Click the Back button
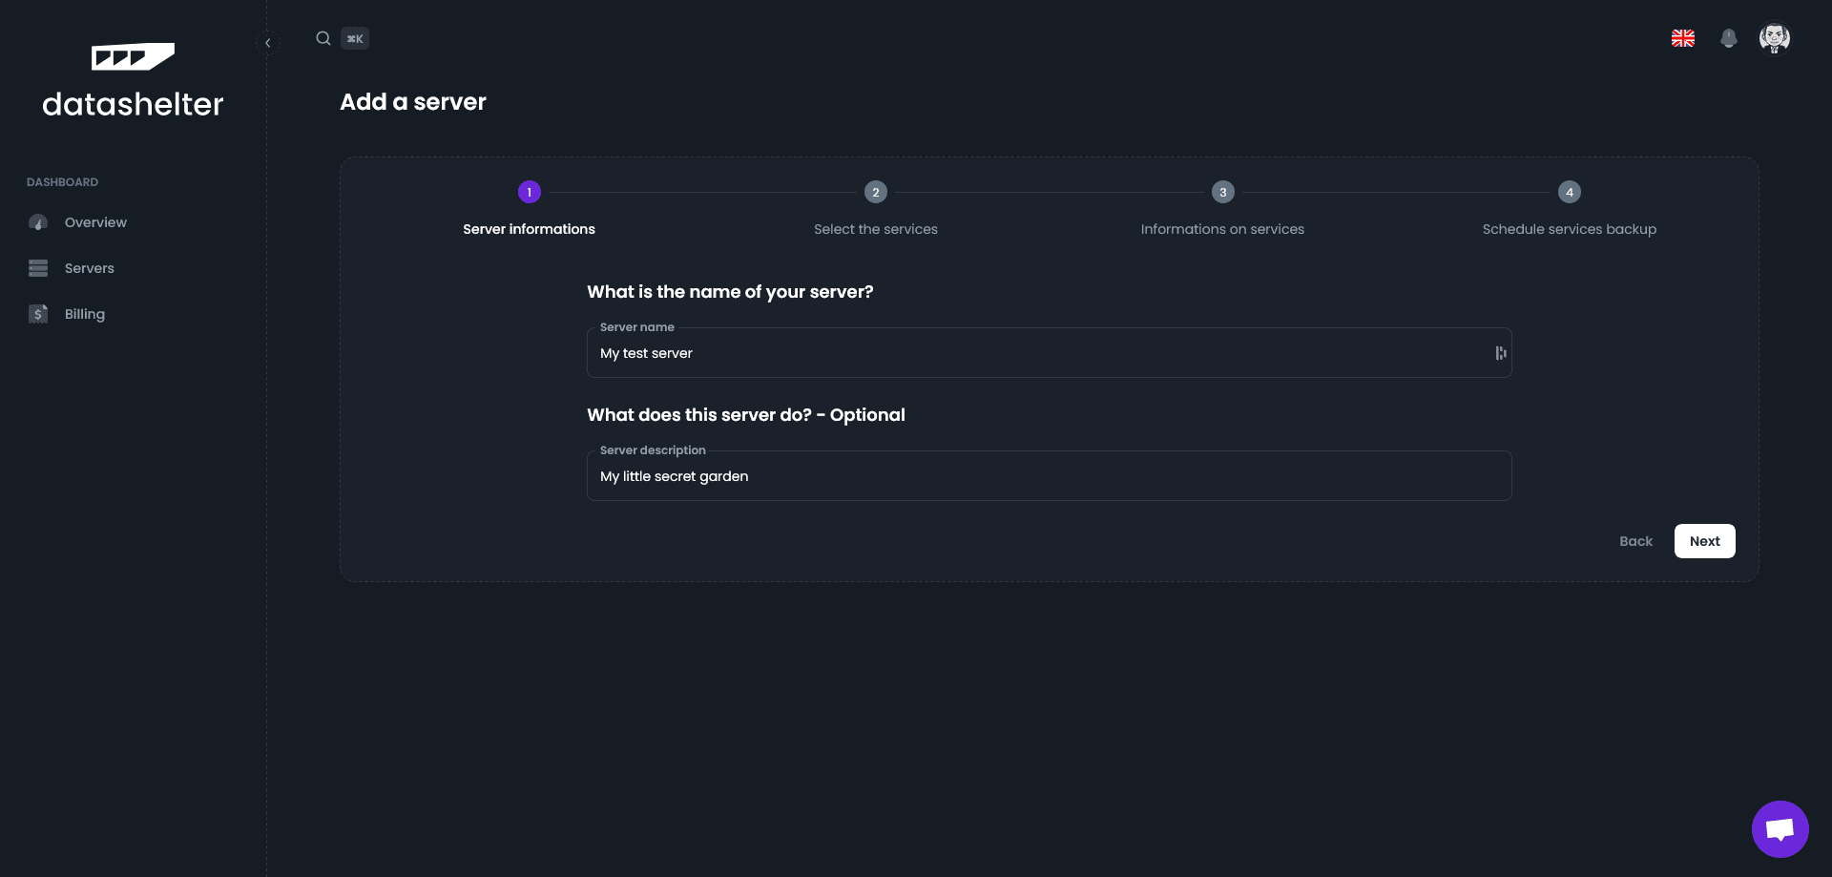 [x=1635, y=540]
